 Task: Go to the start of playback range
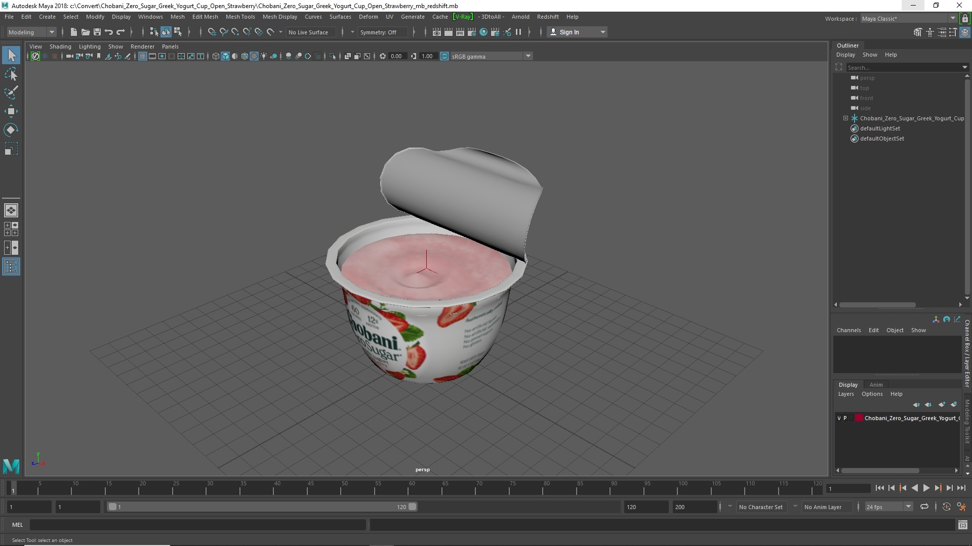pyautogui.click(x=879, y=488)
